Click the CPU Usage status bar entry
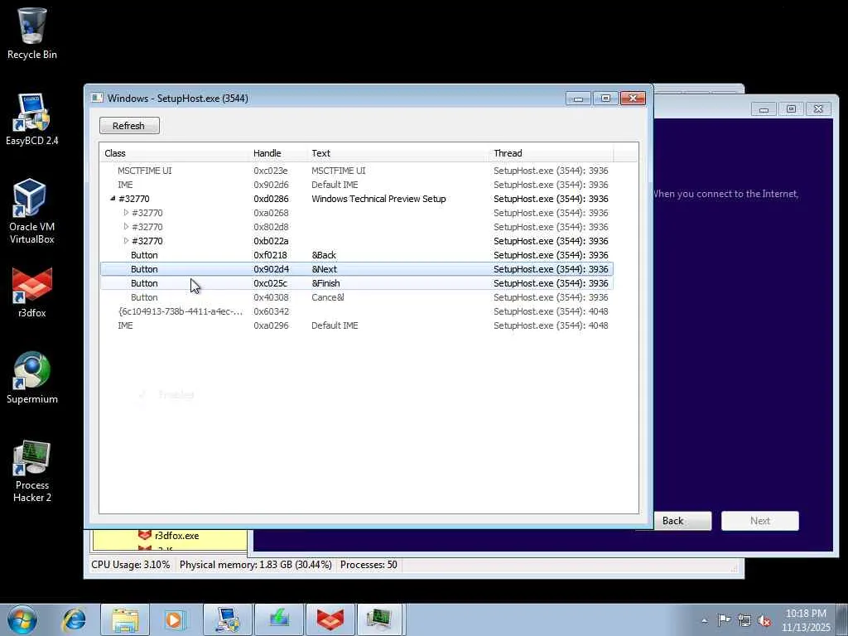This screenshot has height=636, width=848. [130, 565]
